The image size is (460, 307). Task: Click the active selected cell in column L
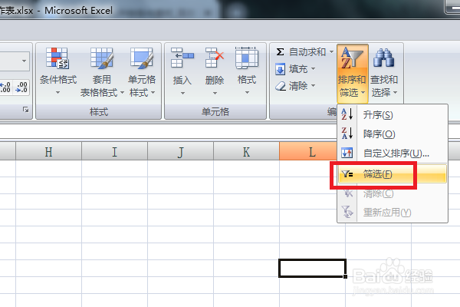[x=313, y=268]
